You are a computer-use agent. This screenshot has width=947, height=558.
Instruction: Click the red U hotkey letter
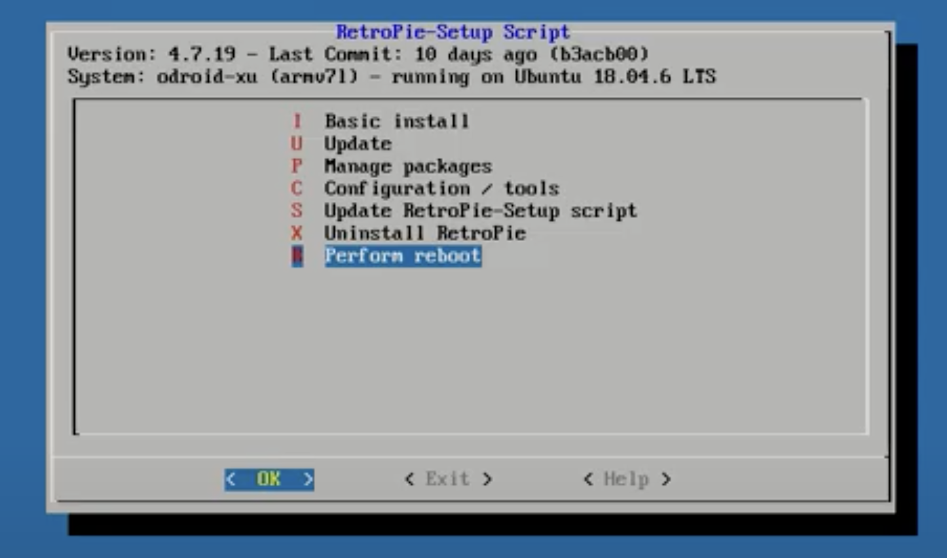point(297,144)
